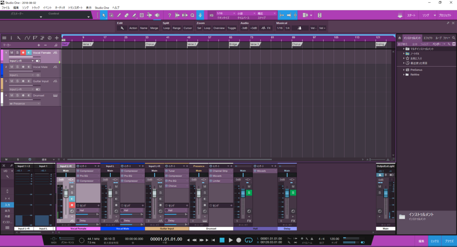
Task: Click the play button in transport
Action: 231,240
